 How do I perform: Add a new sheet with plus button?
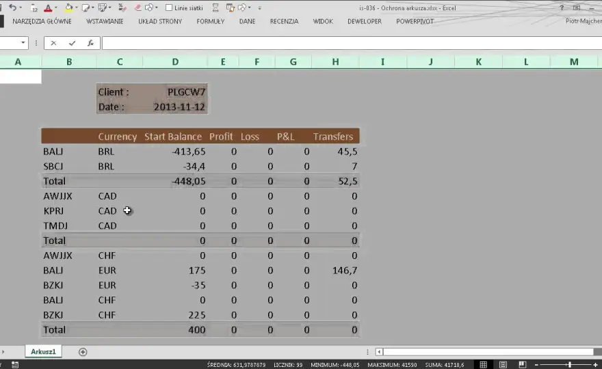[x=83, y=352]
